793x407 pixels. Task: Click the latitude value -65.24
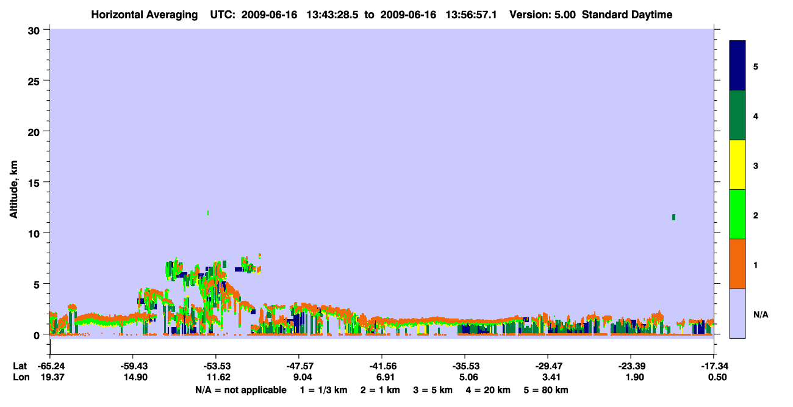(51, 366)
